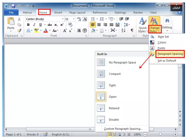This screenshot has height=140, width=188.
Task: Expand the font color dropdown arrow
Action: coord(50,31)
